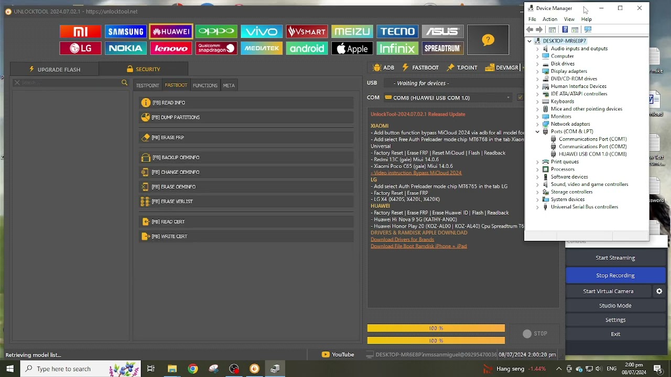This screenshot has width=671, height=377.
Task: Click the top yellow 100% progress bar
Action: [x=436, y=328]
